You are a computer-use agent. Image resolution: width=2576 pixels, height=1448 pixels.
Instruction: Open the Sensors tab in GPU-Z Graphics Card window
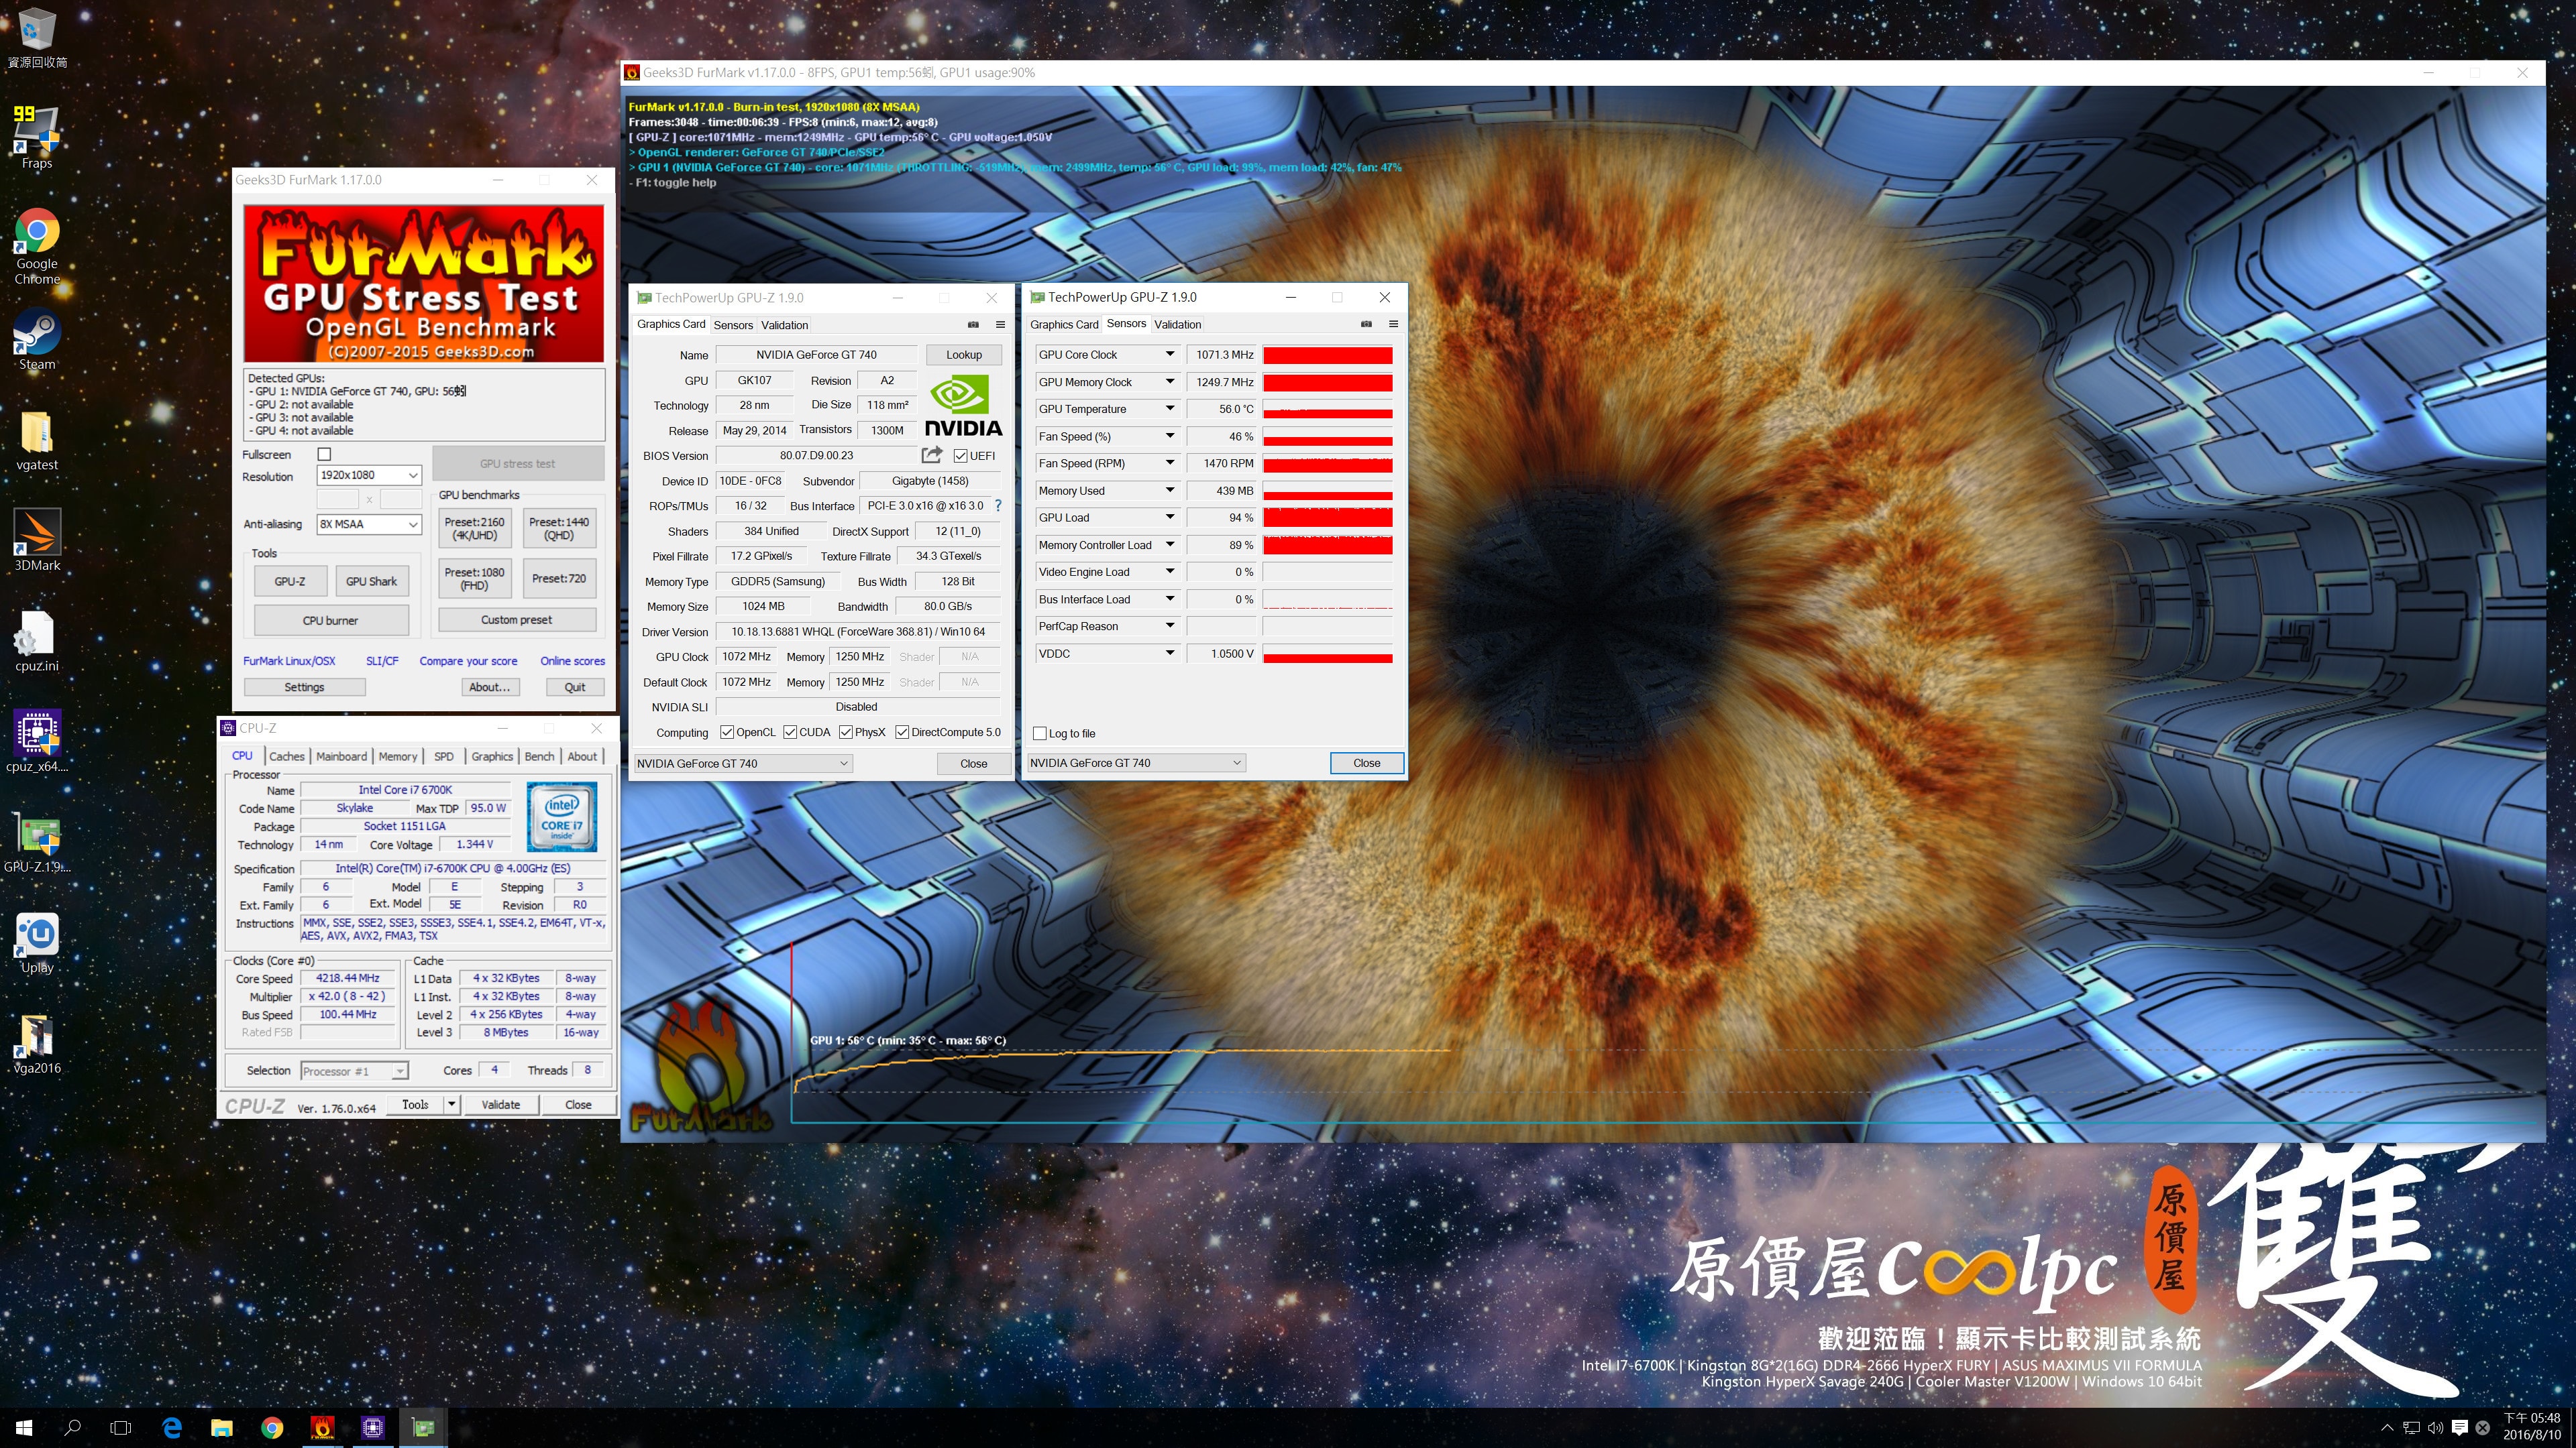[x=733, y=324]
